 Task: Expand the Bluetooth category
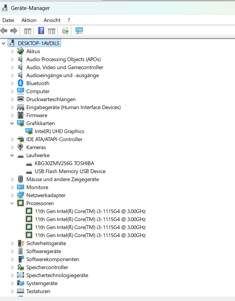point(12,83)
